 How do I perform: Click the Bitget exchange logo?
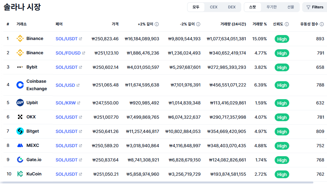[x=20, y=131]
